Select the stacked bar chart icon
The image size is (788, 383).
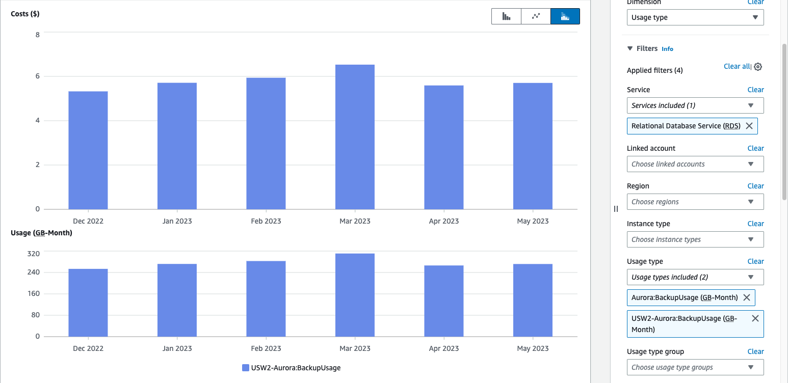tap(565, 16)
